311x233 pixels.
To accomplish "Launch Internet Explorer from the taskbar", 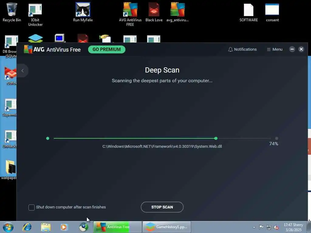I will 27,227.
